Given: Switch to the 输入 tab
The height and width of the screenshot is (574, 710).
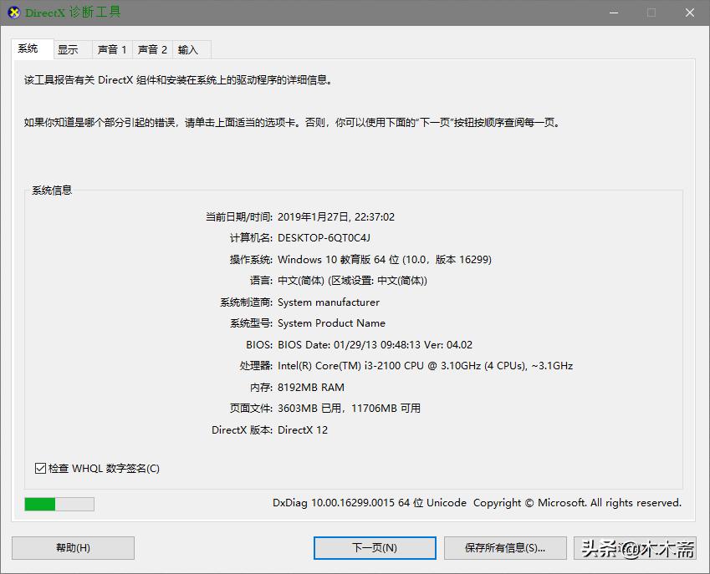Looking at the screenshot, I should (x=191, y=49).
